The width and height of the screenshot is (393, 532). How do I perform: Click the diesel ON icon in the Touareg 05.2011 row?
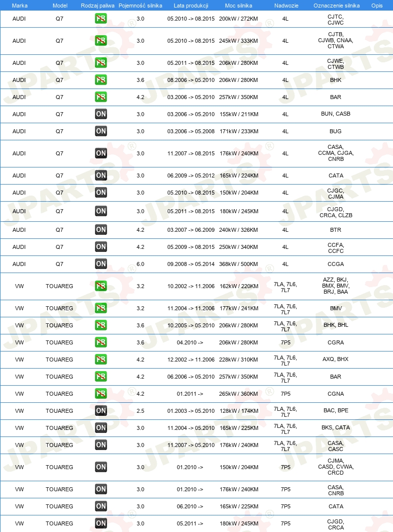pyautogui.click(x=101, y=523)
